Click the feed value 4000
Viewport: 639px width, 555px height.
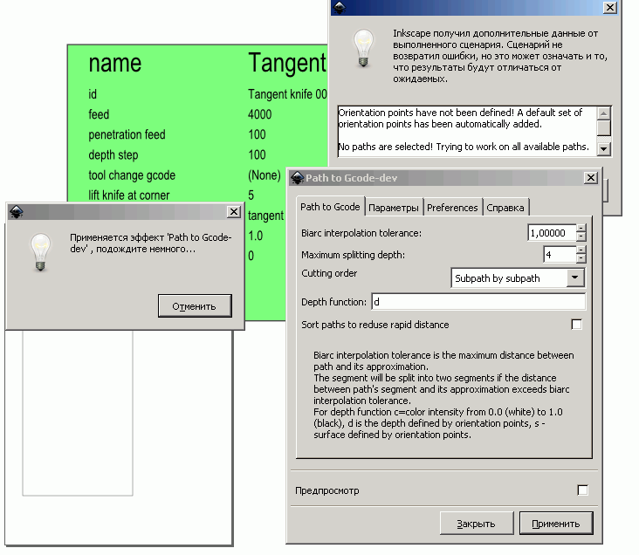point(259,114)
